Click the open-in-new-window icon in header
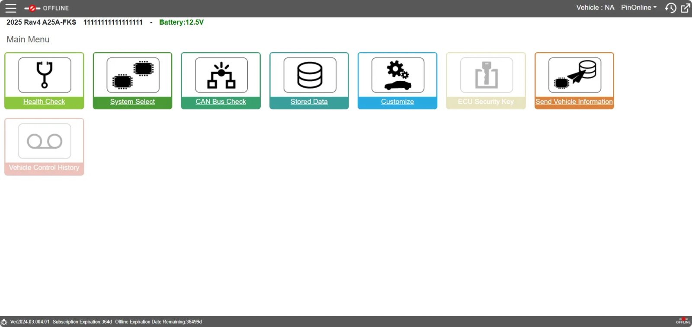 (686, 8)
